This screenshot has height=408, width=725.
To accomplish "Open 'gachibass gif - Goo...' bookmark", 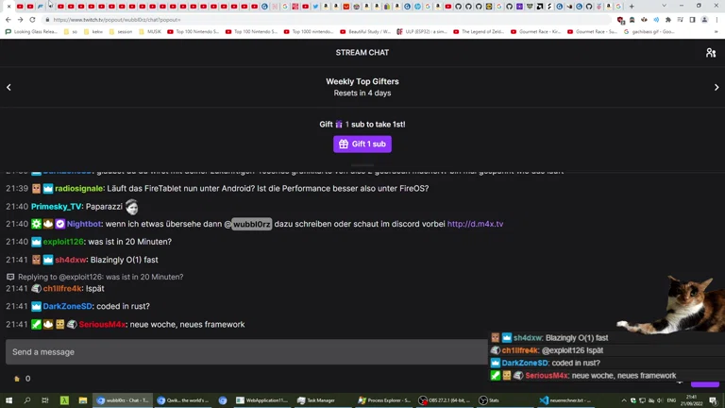I will point(649,32).
